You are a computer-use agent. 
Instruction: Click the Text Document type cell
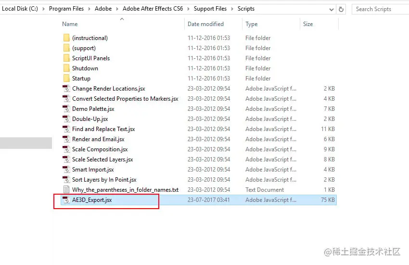265,189
